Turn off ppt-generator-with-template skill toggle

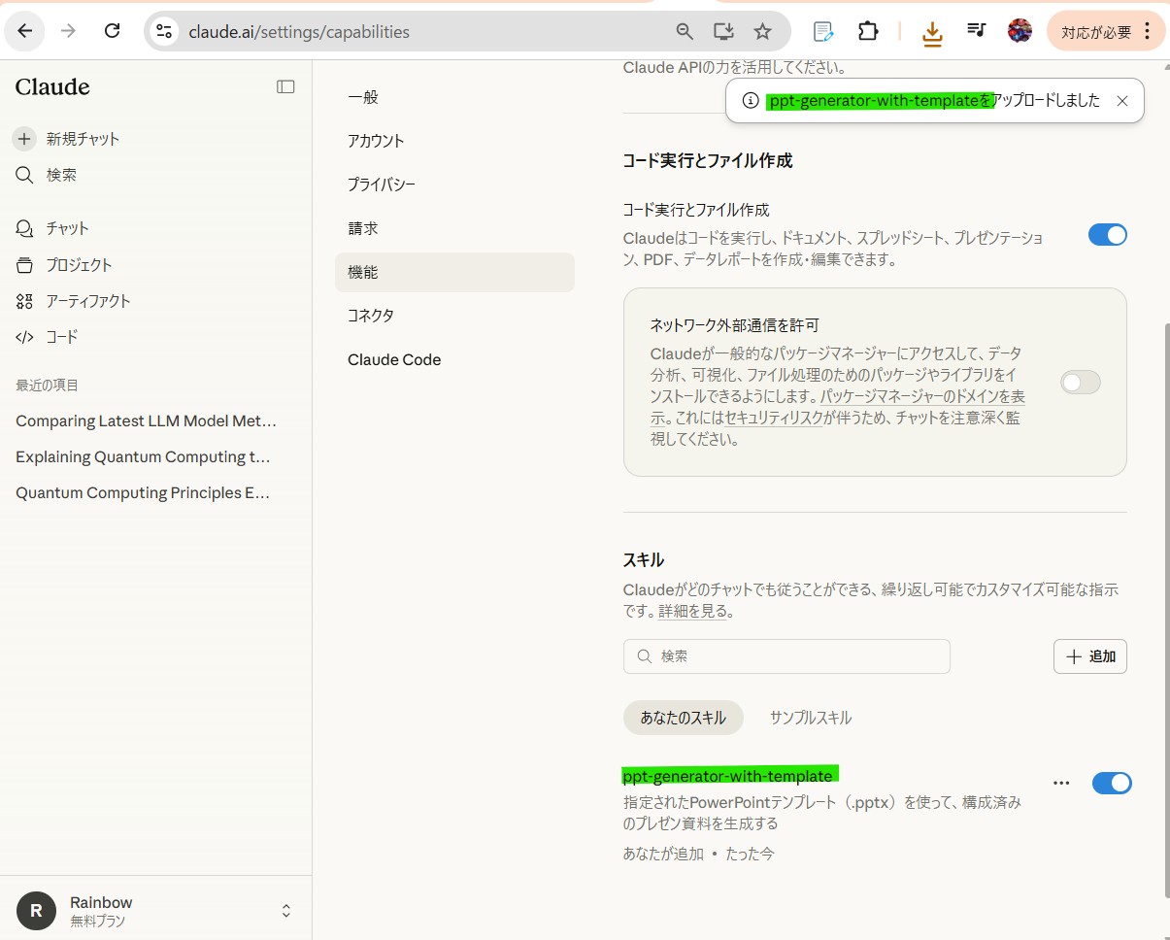(1111, 783)
